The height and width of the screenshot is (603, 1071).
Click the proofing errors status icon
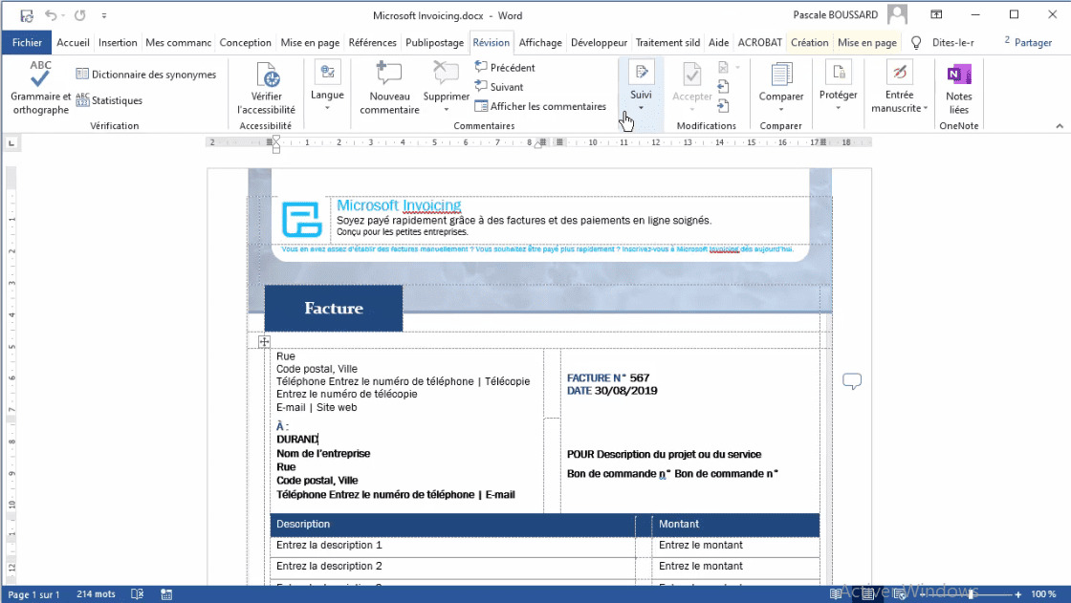pos(138,594)
